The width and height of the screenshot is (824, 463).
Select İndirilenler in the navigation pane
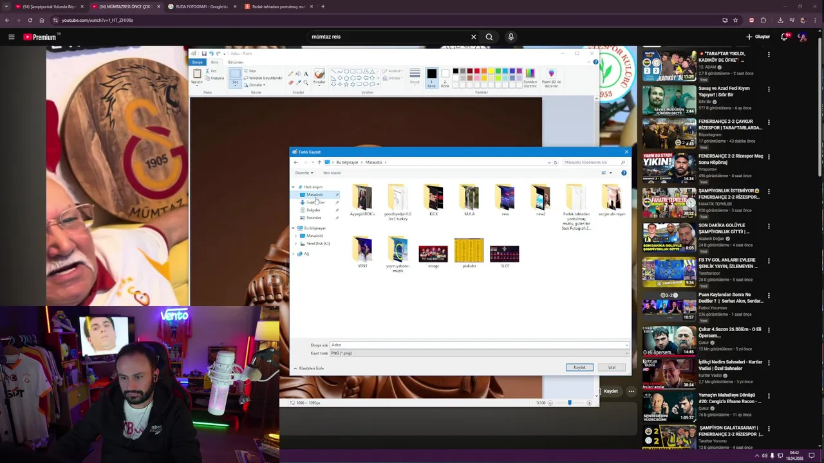[x=315, y=202]
